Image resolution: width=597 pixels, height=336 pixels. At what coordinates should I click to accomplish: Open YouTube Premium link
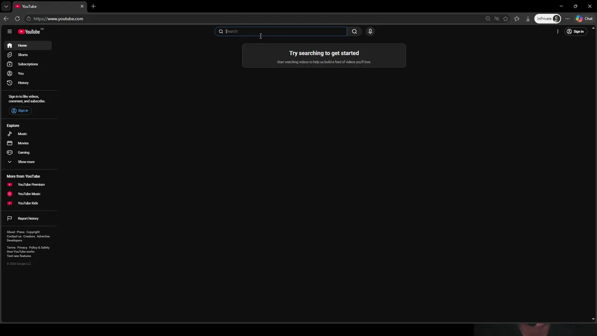tap(28, 184)
